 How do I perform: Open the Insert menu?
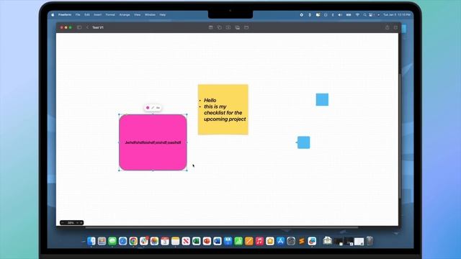[x=98, y=14]
